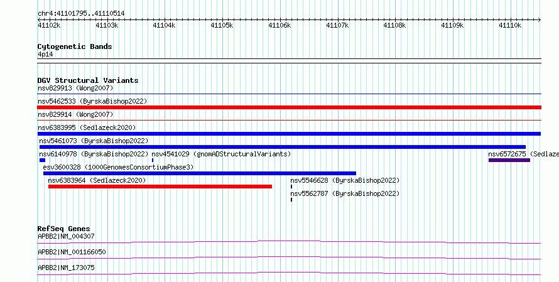Click the 41105k ruler position
The width and height of the screenshot is (559, 282).
point(222,25)
